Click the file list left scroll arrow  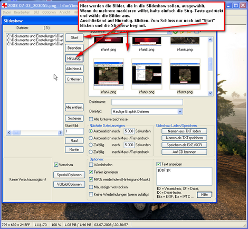pos(9,132)
